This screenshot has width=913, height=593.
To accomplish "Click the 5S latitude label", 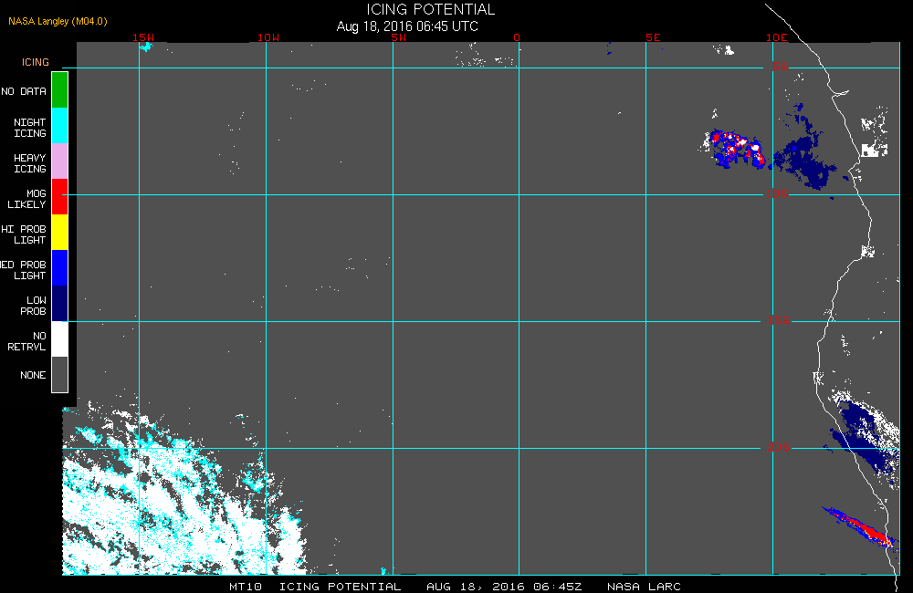I will tap(780, 67).
